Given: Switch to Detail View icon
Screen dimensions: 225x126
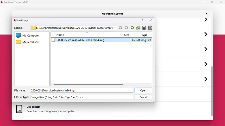Looking at the screenshot, I should pyautogui.click(x=150, y=28).
